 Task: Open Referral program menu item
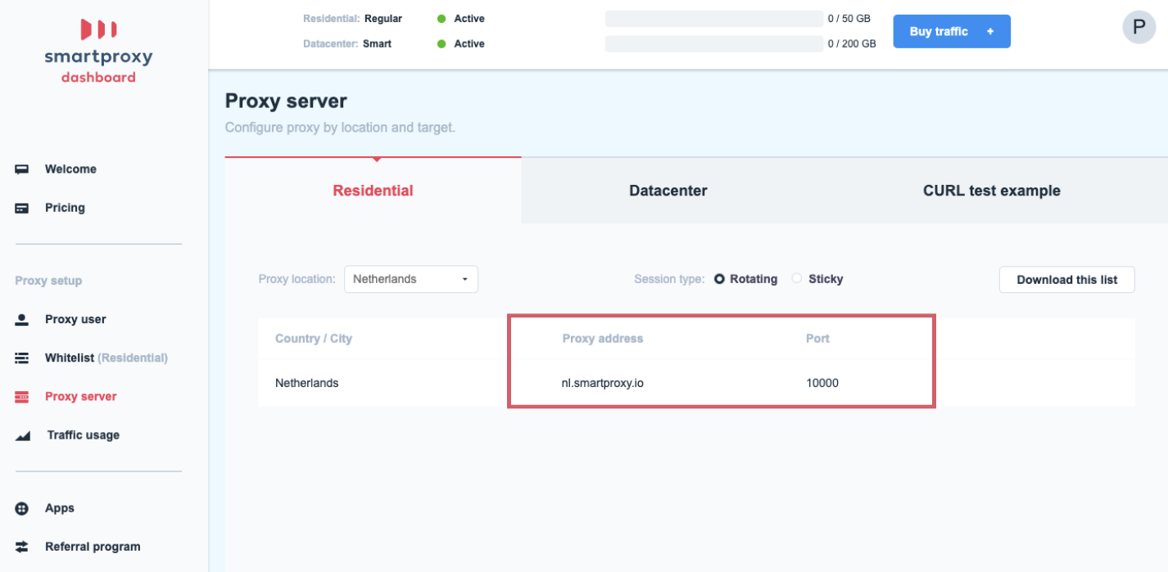(93, 547)
